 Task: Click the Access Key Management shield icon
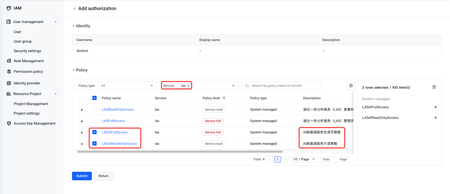9,123
